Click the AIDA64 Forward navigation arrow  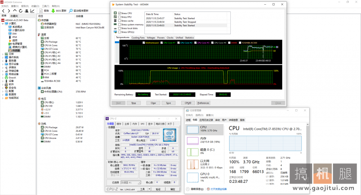pos(9,11)
